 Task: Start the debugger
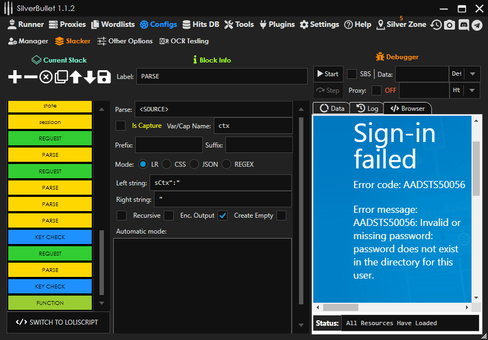(x=328, y=74)
